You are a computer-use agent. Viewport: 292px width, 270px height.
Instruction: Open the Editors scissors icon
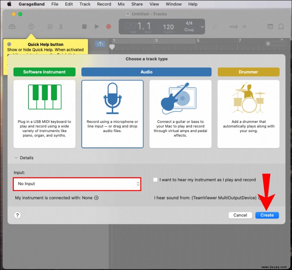tap(61, 26)
